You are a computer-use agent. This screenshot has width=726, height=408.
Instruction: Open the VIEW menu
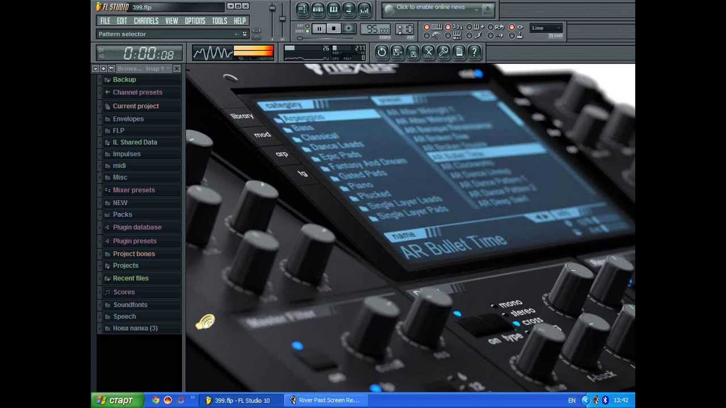pyautogui.click(x=171, y=21)
